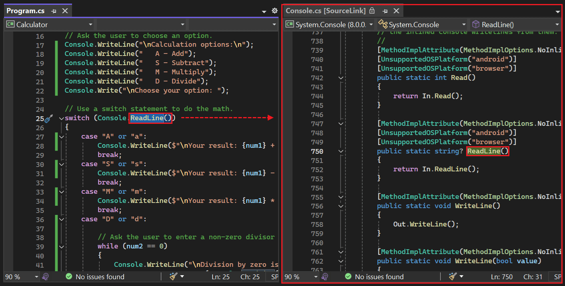
Task: Click the code cleanup broom icon in the Console.cs pane
Action: coord(453,276)
